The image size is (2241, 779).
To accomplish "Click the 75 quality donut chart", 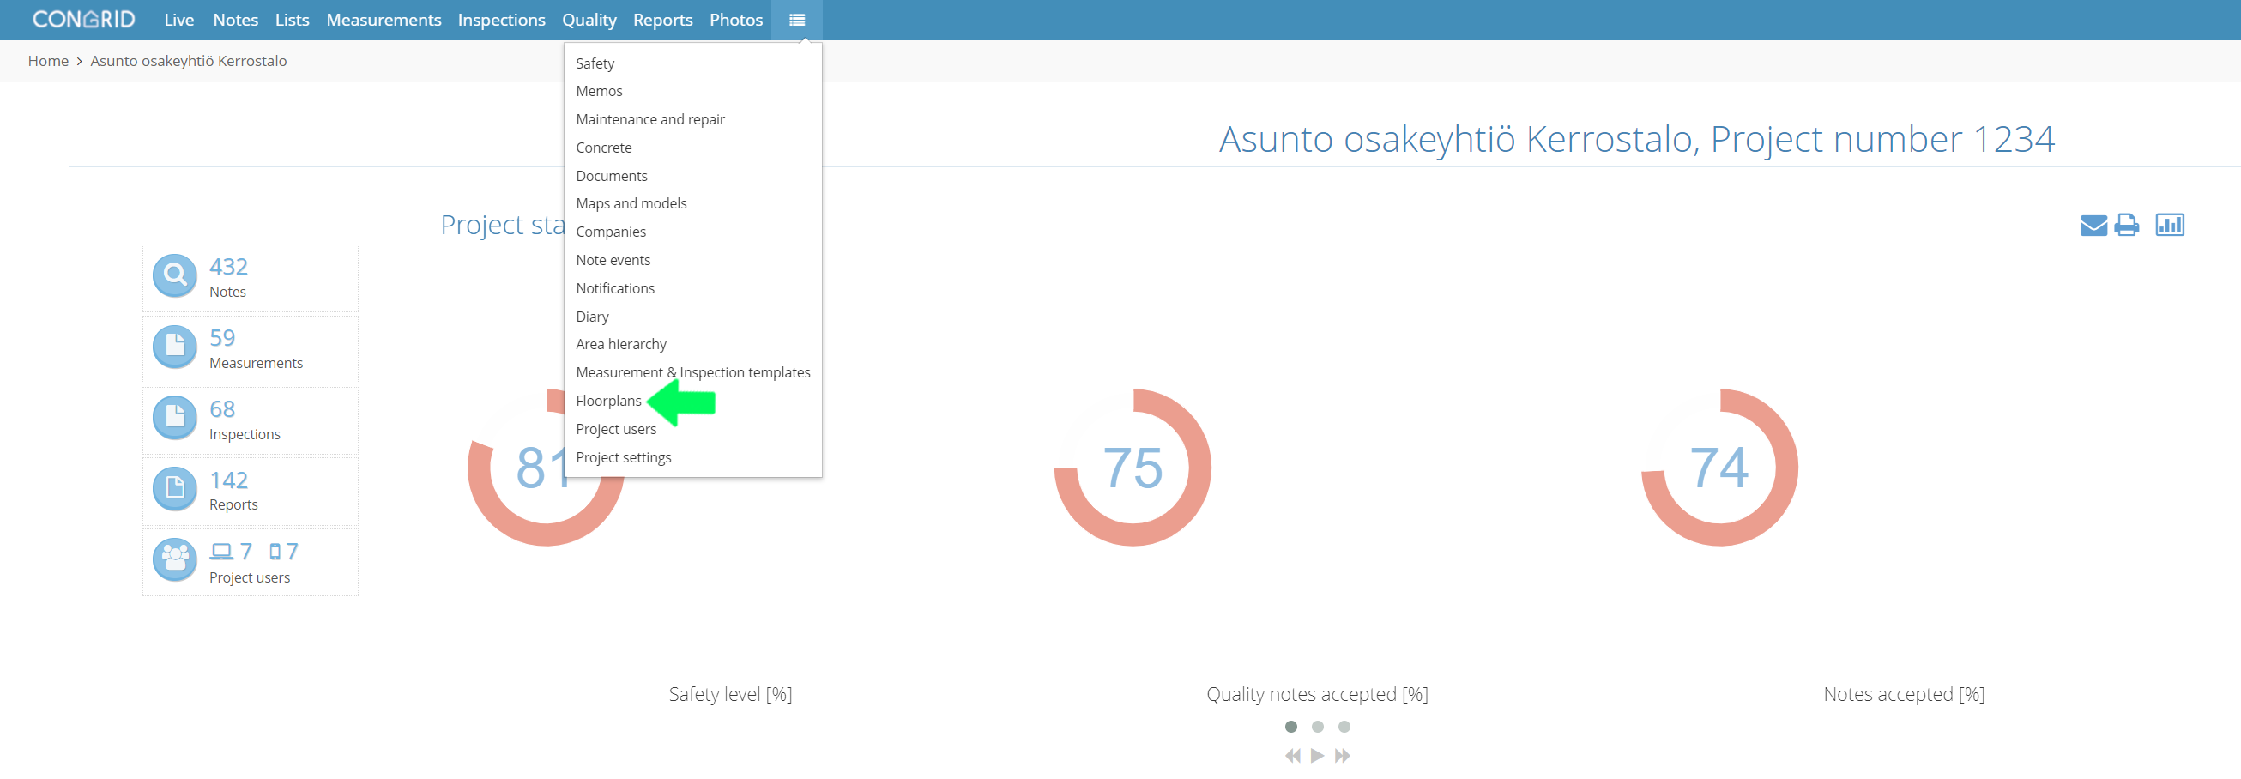I will point(1133,468).
